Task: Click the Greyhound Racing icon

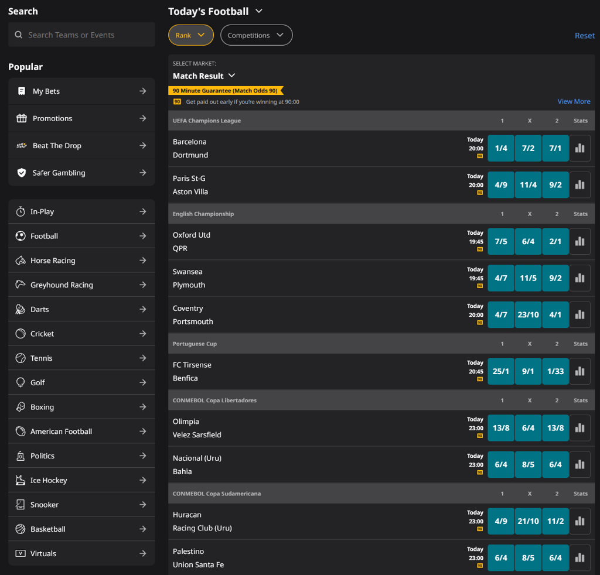Action: coord(21,285)
